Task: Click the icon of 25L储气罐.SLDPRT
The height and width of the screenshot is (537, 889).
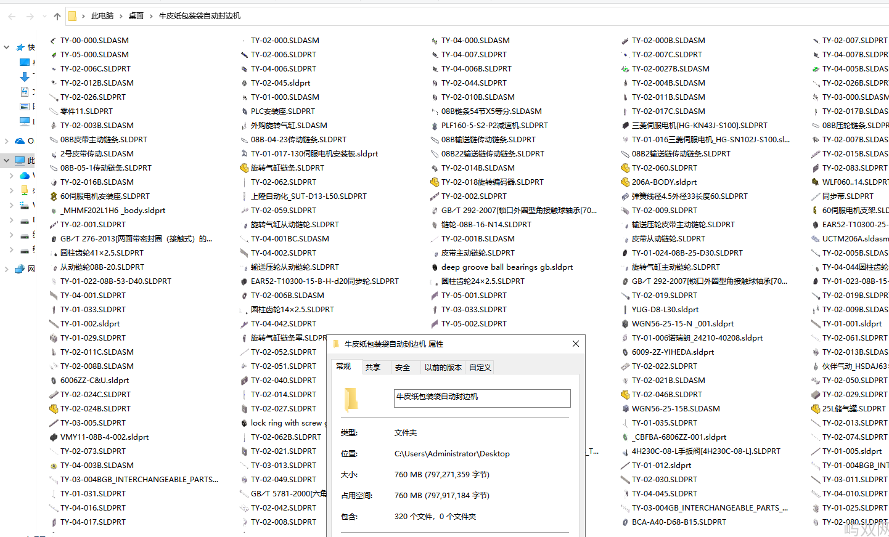Action: [816, 409]
